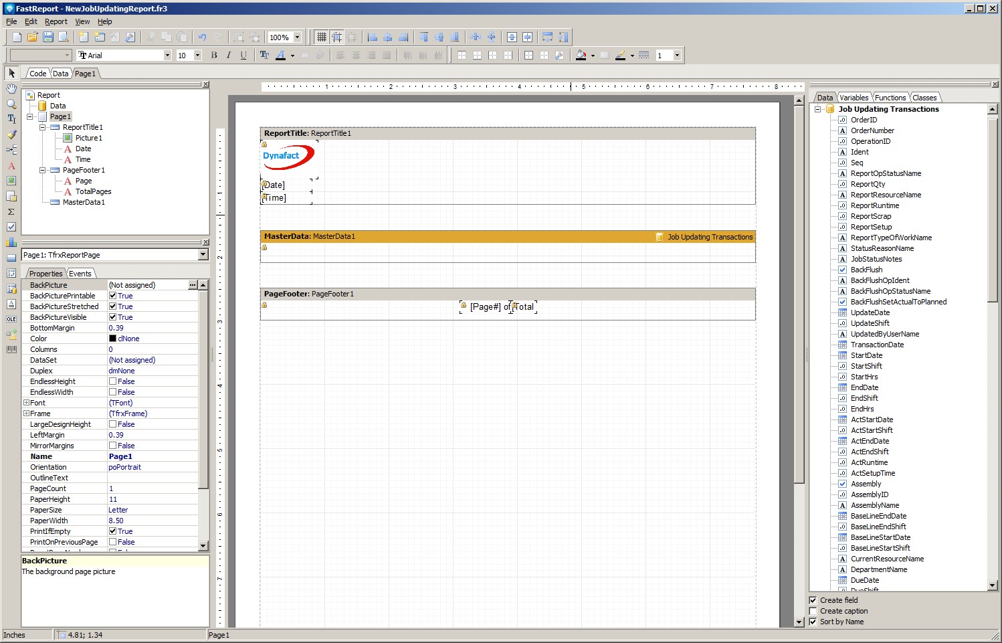The height and width of the screenshot is (643, 1002).
Task: Switch to the Functions tab
Action: pyautogui.click(x=890, y=98)
